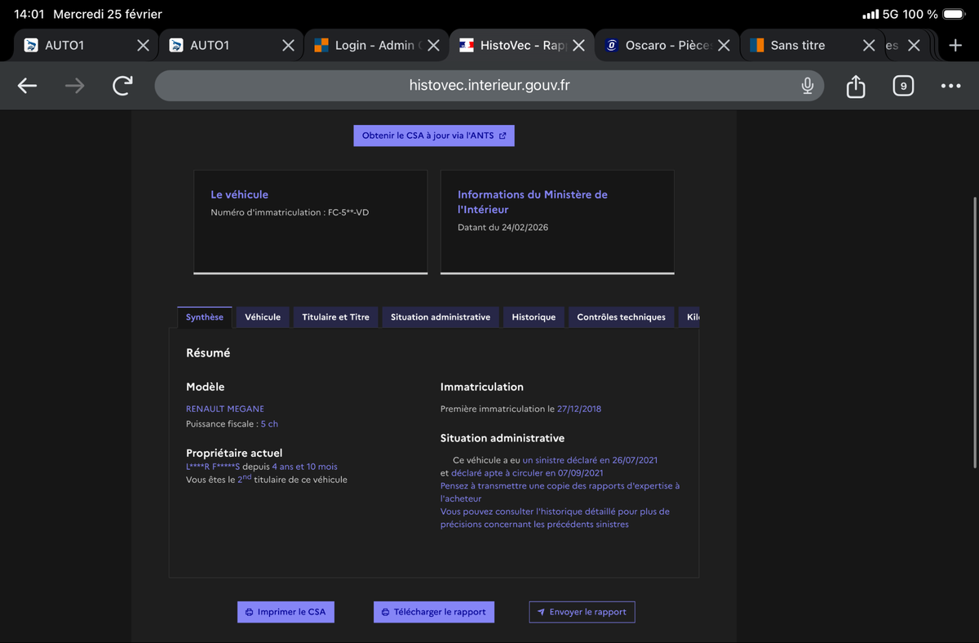The width and height of the screenshot is (979, 643).
Task: Go to the Historique tab
Action: [534, 317]
